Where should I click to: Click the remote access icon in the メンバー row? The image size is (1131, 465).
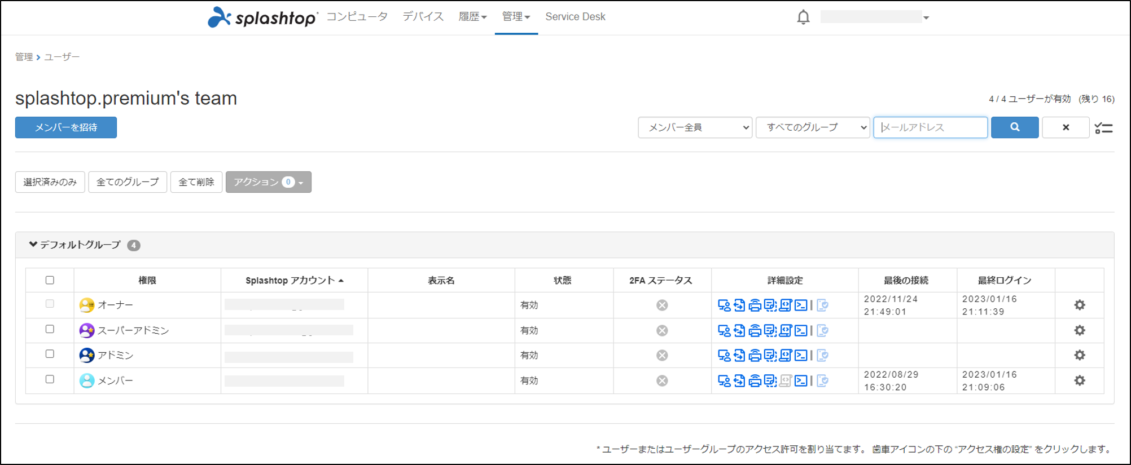tap(724, 381)
